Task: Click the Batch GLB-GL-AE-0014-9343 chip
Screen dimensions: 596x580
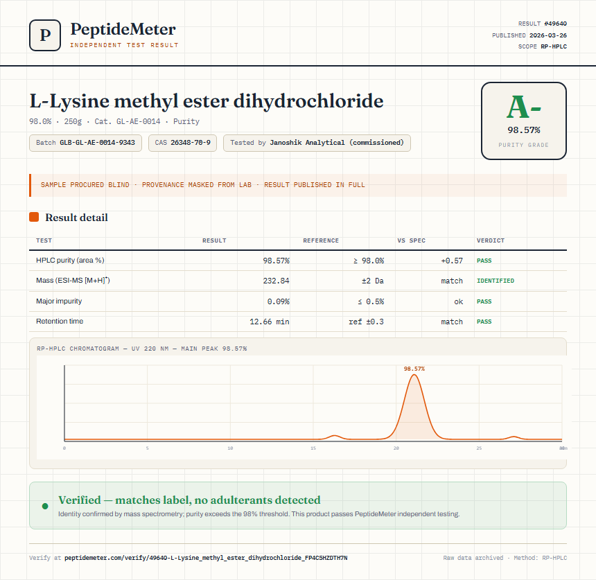Action: point(85,143)
